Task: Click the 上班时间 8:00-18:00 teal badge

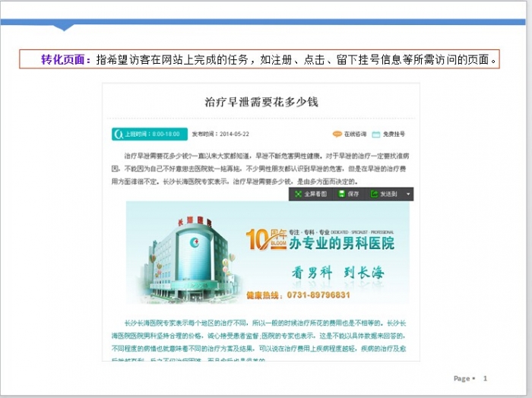Action: click(148, 134)
